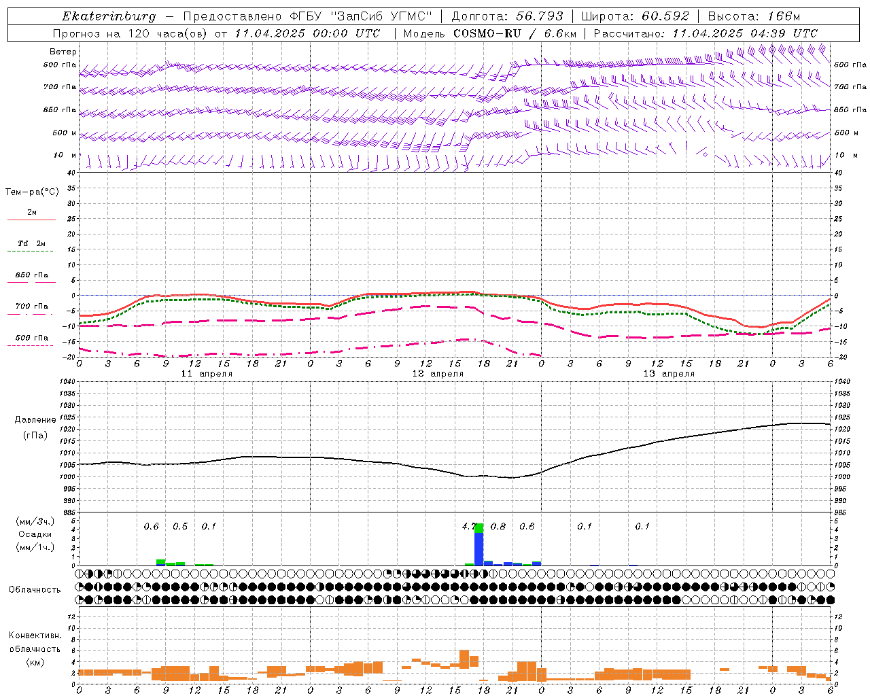Click the Ekaterinburg station title
870x696 pixels.
pyautogui.click(x=109, y=16)
